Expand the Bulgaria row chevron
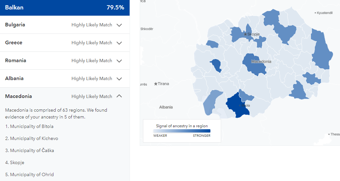This screenshot has height=181, width=340. click(x=119, y=25)
